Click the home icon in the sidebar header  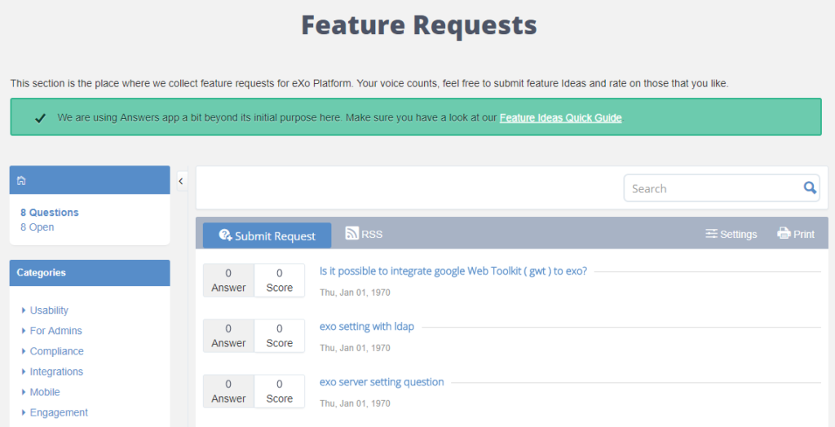coord(21,180)
